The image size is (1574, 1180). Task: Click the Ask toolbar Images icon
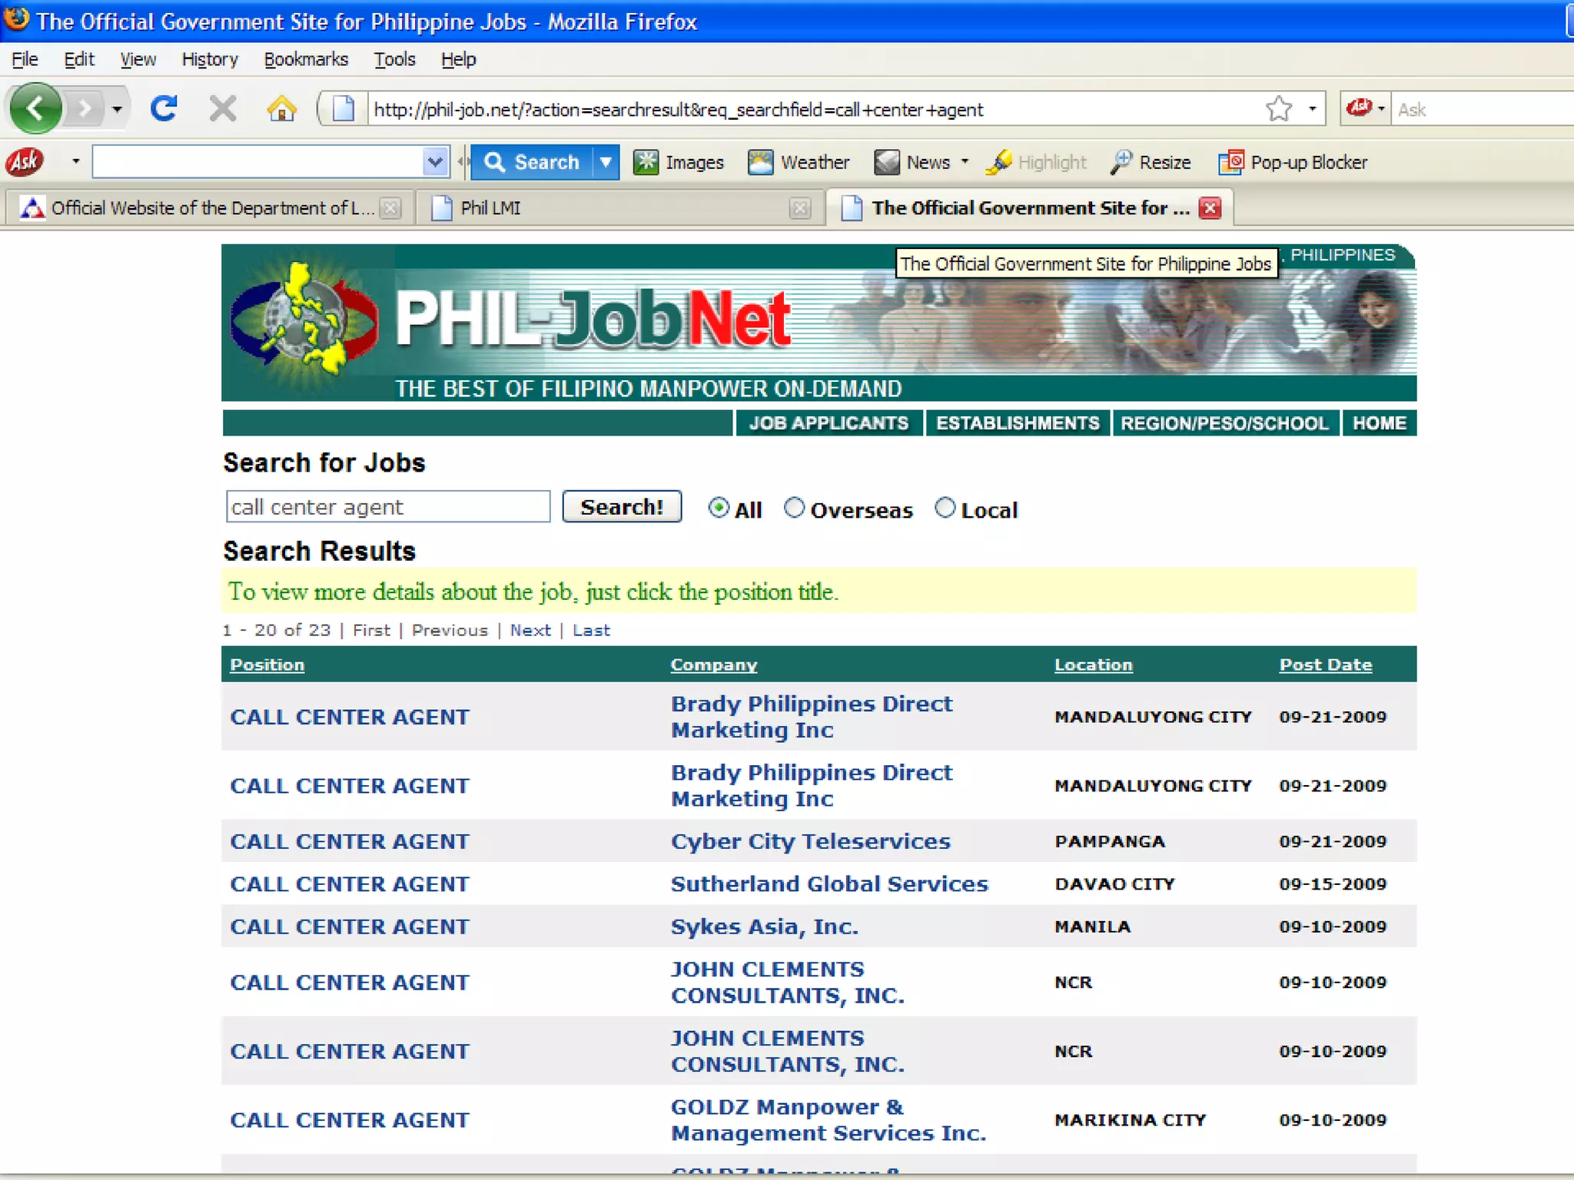tap(646, 162)
